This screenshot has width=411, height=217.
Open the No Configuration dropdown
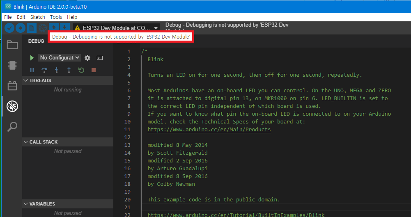(60, 57)
